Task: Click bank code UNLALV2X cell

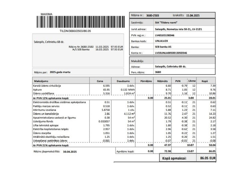Action: pos(184,41)
